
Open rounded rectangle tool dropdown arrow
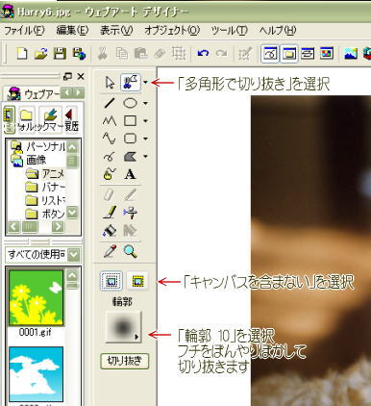pyautogui.click(x=146, y=139)
